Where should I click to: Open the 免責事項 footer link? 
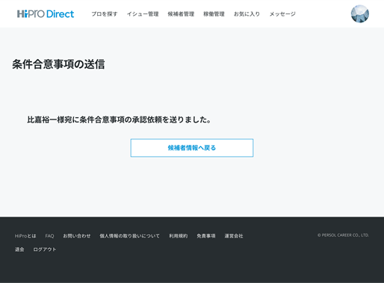tap(206, 236)
